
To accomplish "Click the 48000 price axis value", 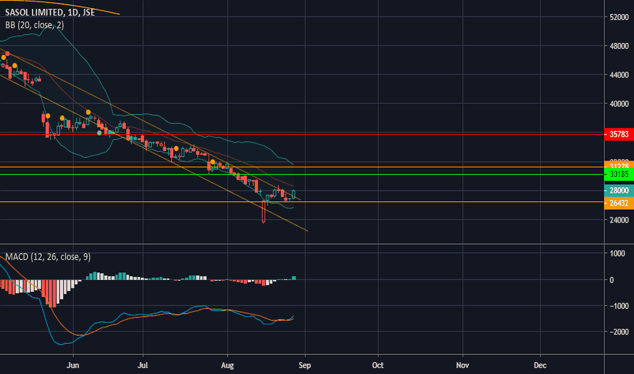I will (x=619, y=46).
